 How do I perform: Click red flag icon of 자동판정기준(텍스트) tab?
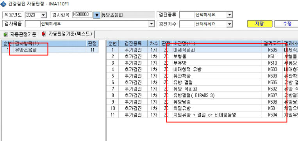44,34
